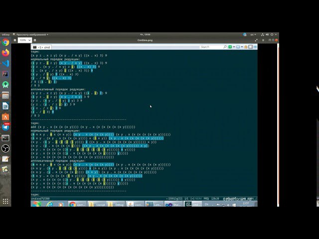The height and width of the screenshot is (239, 319).
Task: Open Ubuntu Software store icon
Action: [x=5, y=117]
